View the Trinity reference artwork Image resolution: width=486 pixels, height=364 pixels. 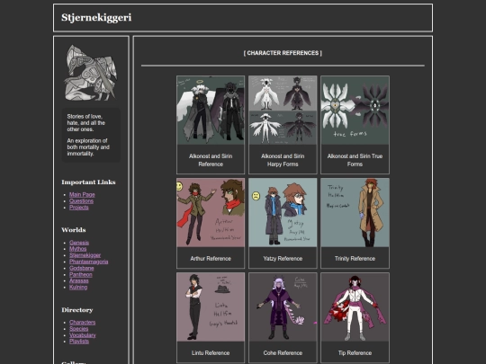(x=355, y=212)
